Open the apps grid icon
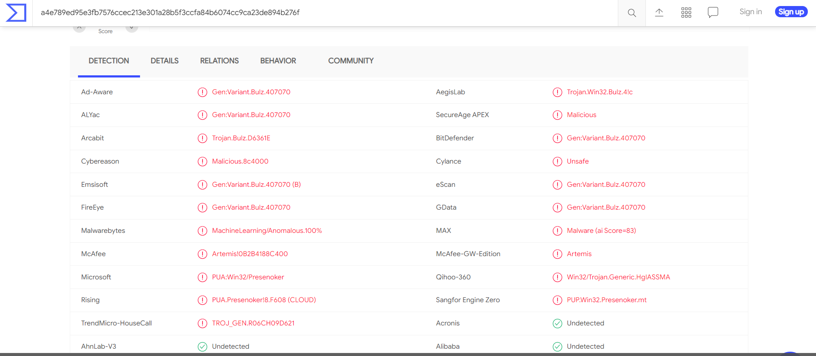816x356 pixels. click(x=686, y=12)
